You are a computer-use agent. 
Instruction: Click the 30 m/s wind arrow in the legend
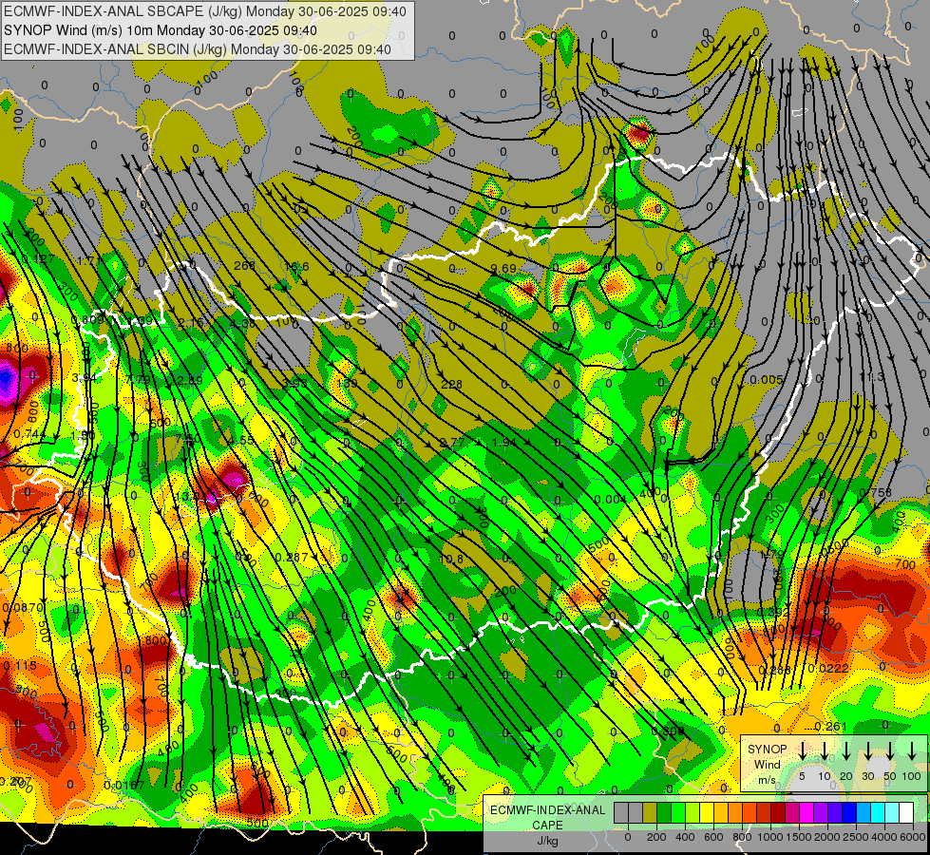click(868, 751)
